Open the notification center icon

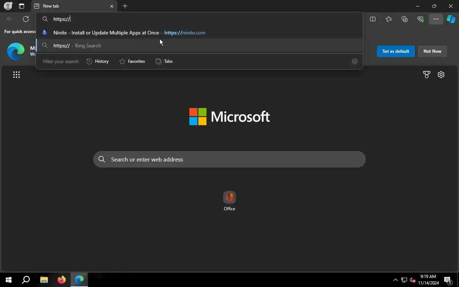click(448, 280)
